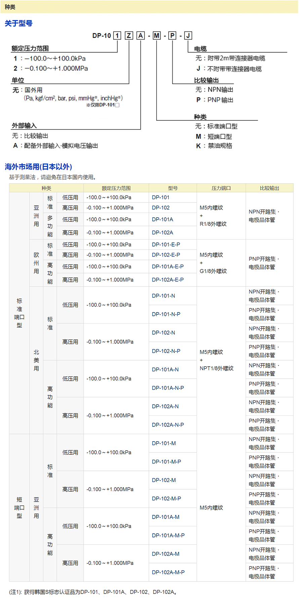299x602 pixels.
Task: Select the boxed "P" in the model code
Action: [x=172, y=36]
